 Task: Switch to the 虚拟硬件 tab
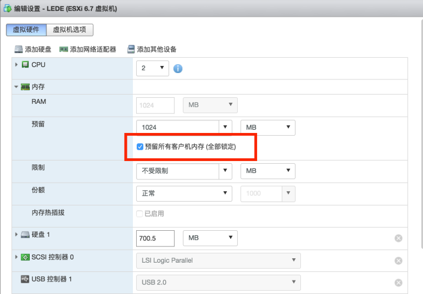coord(26,30)
